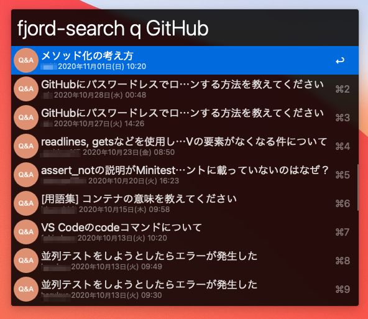Screen dimensions: 368x319
Task: Open GitHub passwordless result dated 10月27日
Action: 185,118
